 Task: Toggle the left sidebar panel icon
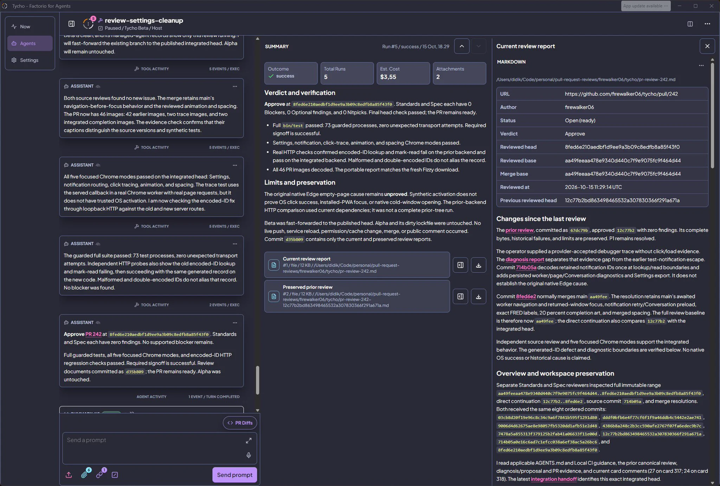(71, 24)
